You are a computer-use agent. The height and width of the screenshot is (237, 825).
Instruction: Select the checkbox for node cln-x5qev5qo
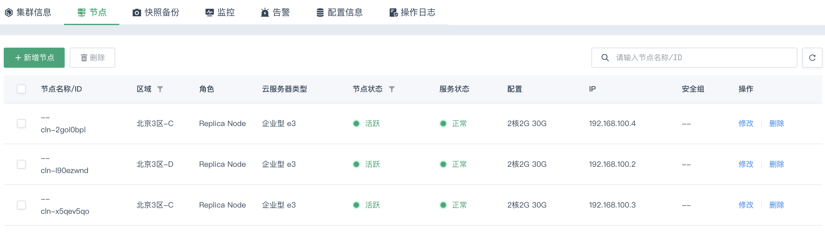pyautogui.click(x=21, y=205)
